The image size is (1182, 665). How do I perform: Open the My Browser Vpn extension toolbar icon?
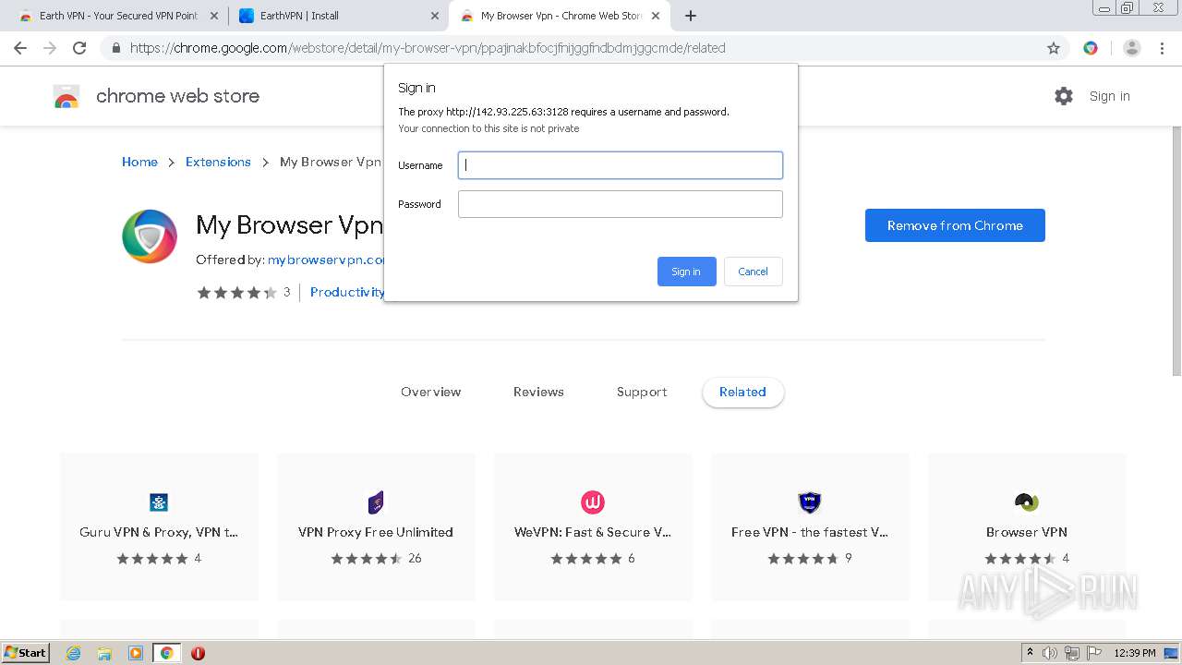1091,48
